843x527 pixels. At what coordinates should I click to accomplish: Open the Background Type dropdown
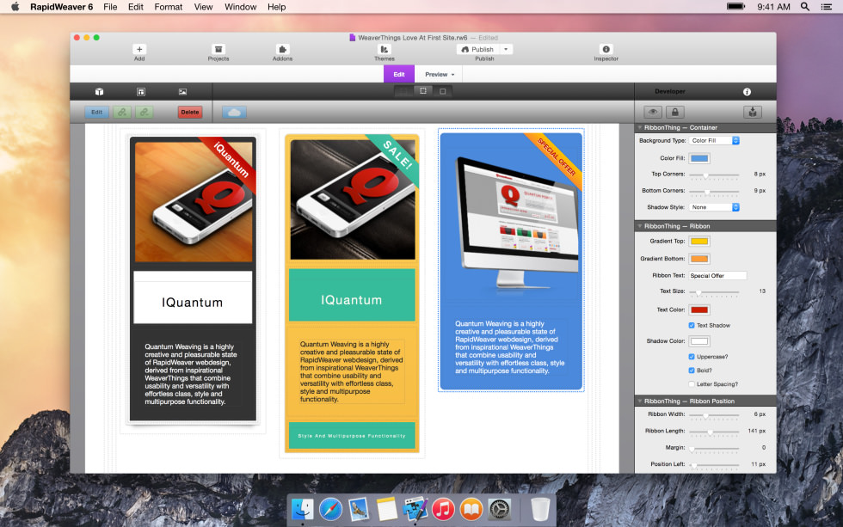click(x=715, y=141)
